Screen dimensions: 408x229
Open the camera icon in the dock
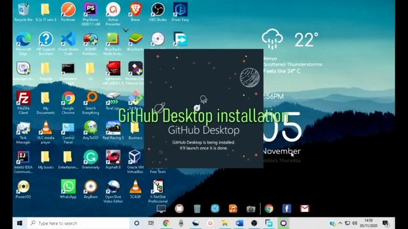[x=251, y=209]
